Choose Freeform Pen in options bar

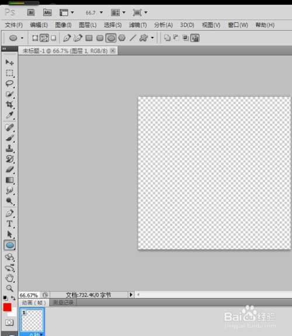[x=78, y=38]
